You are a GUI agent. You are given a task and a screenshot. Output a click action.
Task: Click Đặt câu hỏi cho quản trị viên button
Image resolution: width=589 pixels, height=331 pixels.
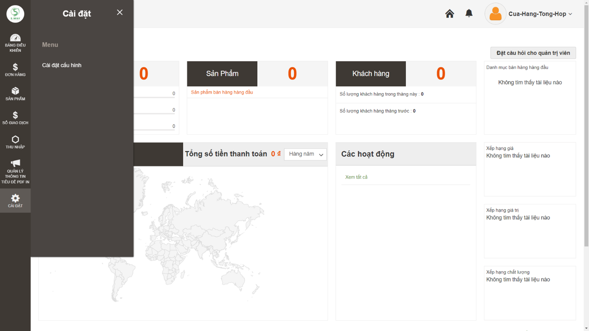point(533,53)
